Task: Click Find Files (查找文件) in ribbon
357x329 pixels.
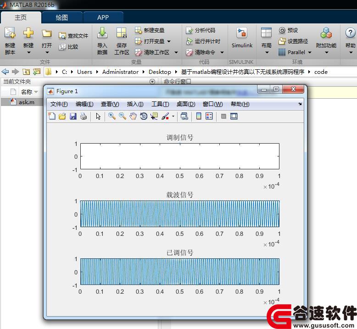Action: (x=73, y=36)
